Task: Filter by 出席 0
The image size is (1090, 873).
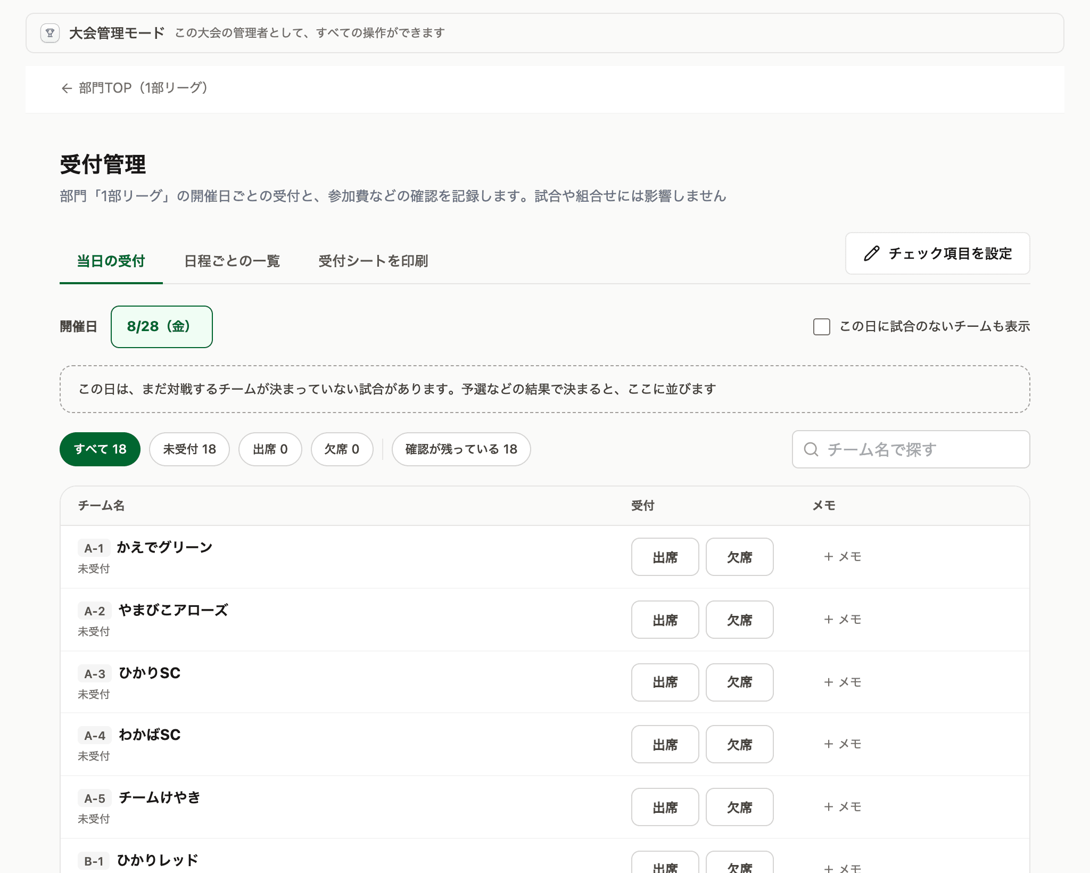Action: click(x=270, y=449)
